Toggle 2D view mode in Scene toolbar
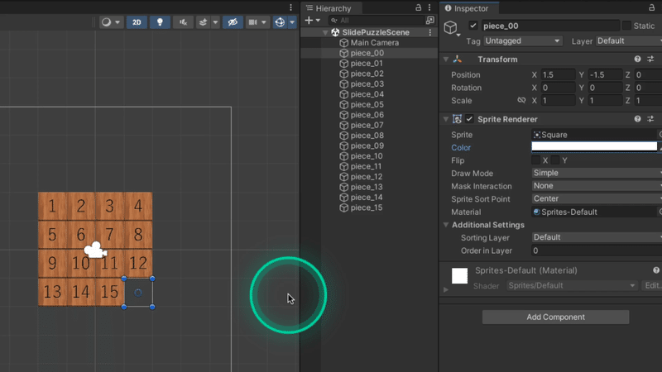This screenshot has height=372, width=662. [137, 22]
